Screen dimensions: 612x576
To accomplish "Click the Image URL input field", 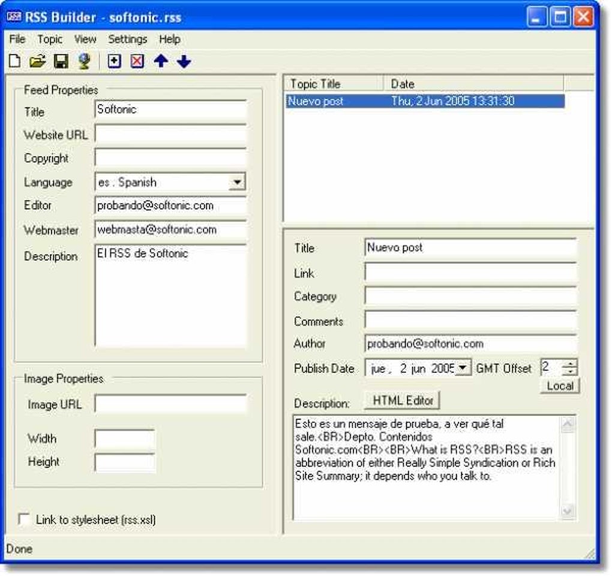I will 170,404.
